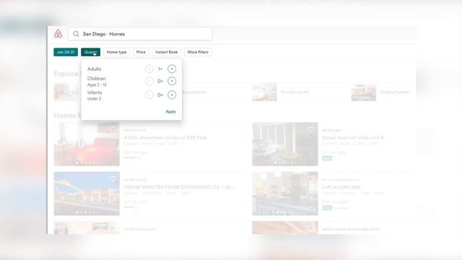This screenshot has height=260, width=462.
Task: Decrease the Infants count
Action: [149, 95]
